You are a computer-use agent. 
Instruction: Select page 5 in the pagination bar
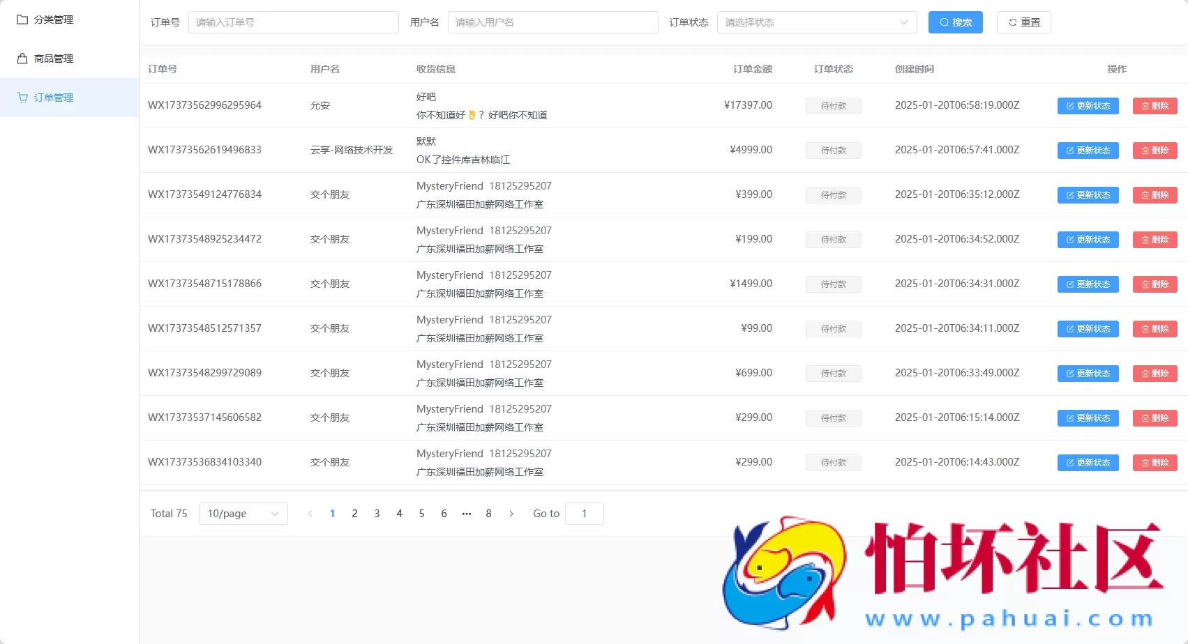(x=421, y=514)
